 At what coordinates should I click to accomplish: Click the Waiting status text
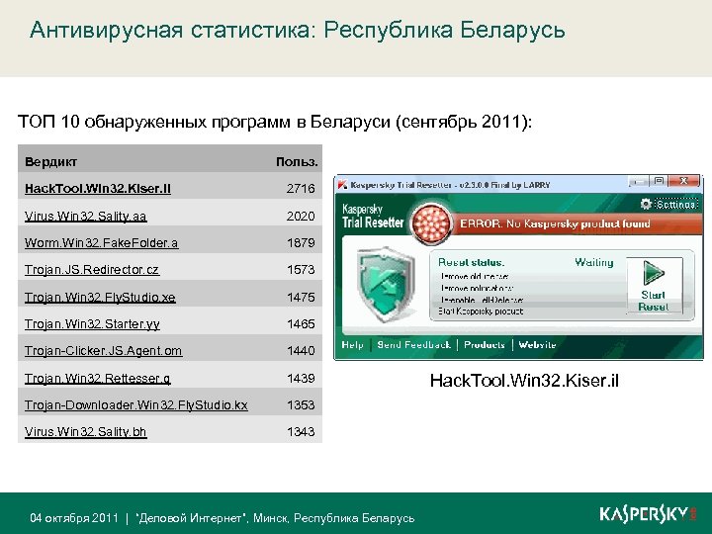pos(594,262)
